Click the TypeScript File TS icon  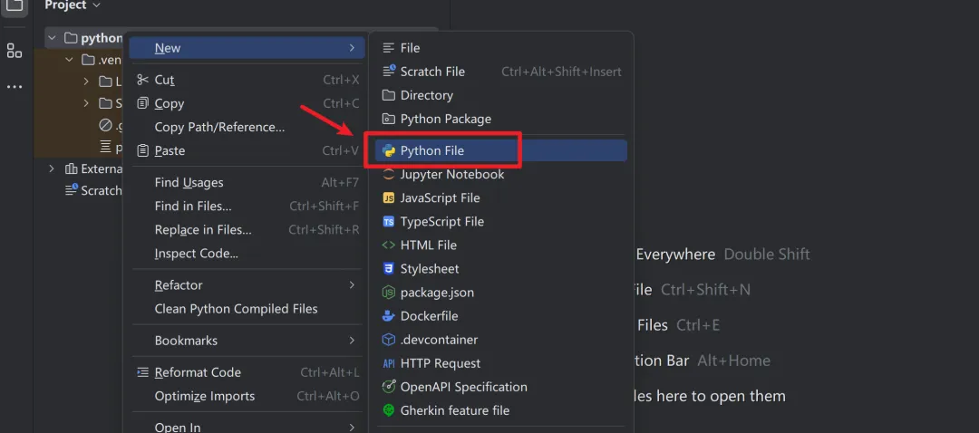click(389, 222)
